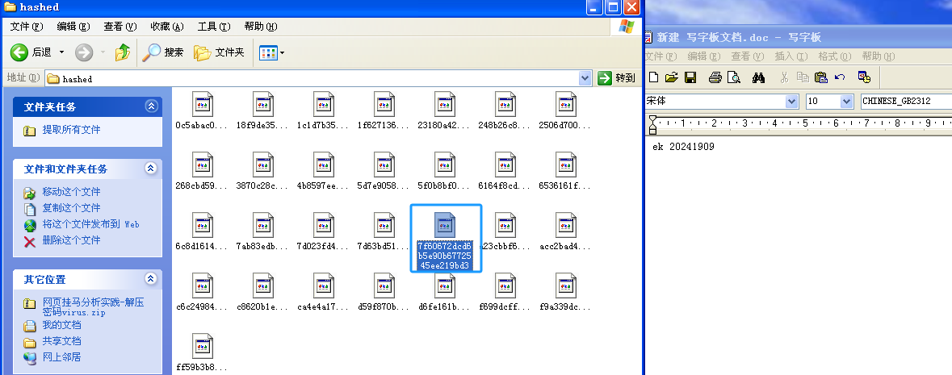Screen dimensions: 952x375
Task: Open 我的文档 under 其它位置
Action: 61,325
